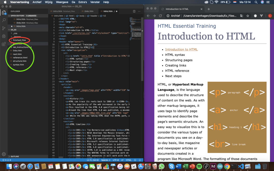
Task: Click the HTML language mode in status bar
Action: (x=128, y=160)
